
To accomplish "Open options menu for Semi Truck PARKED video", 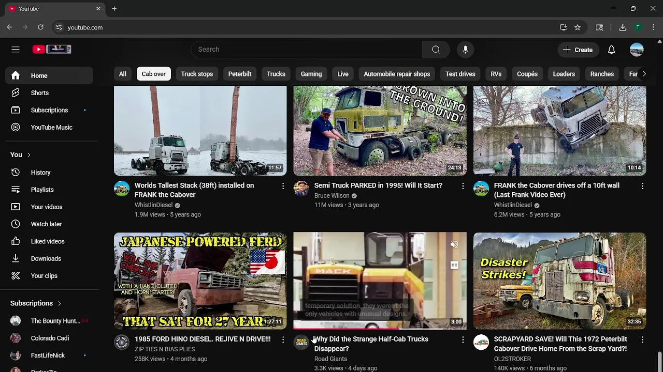I will [x=463, y=185].
